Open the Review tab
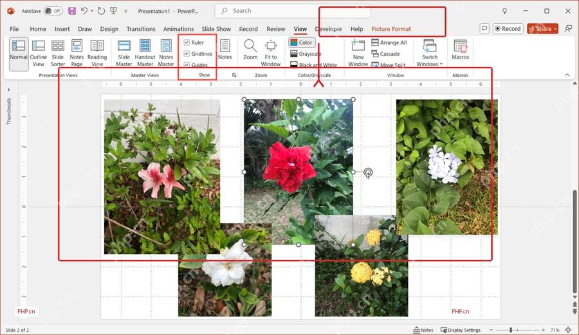This screenshot has height=335, width=579. tap(276, 29)
